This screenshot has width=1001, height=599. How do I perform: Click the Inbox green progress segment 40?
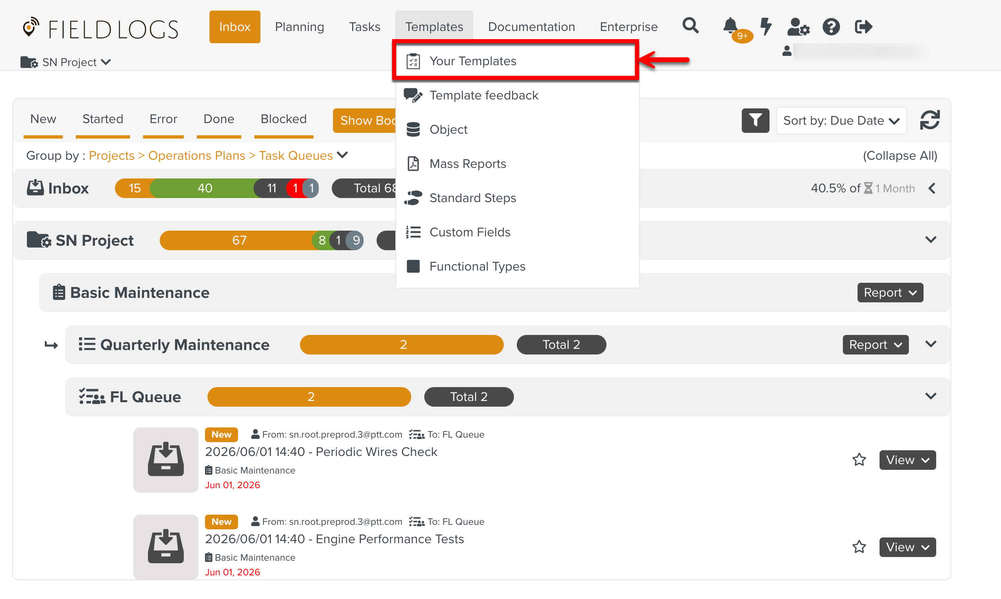click(x=204, y=188)
